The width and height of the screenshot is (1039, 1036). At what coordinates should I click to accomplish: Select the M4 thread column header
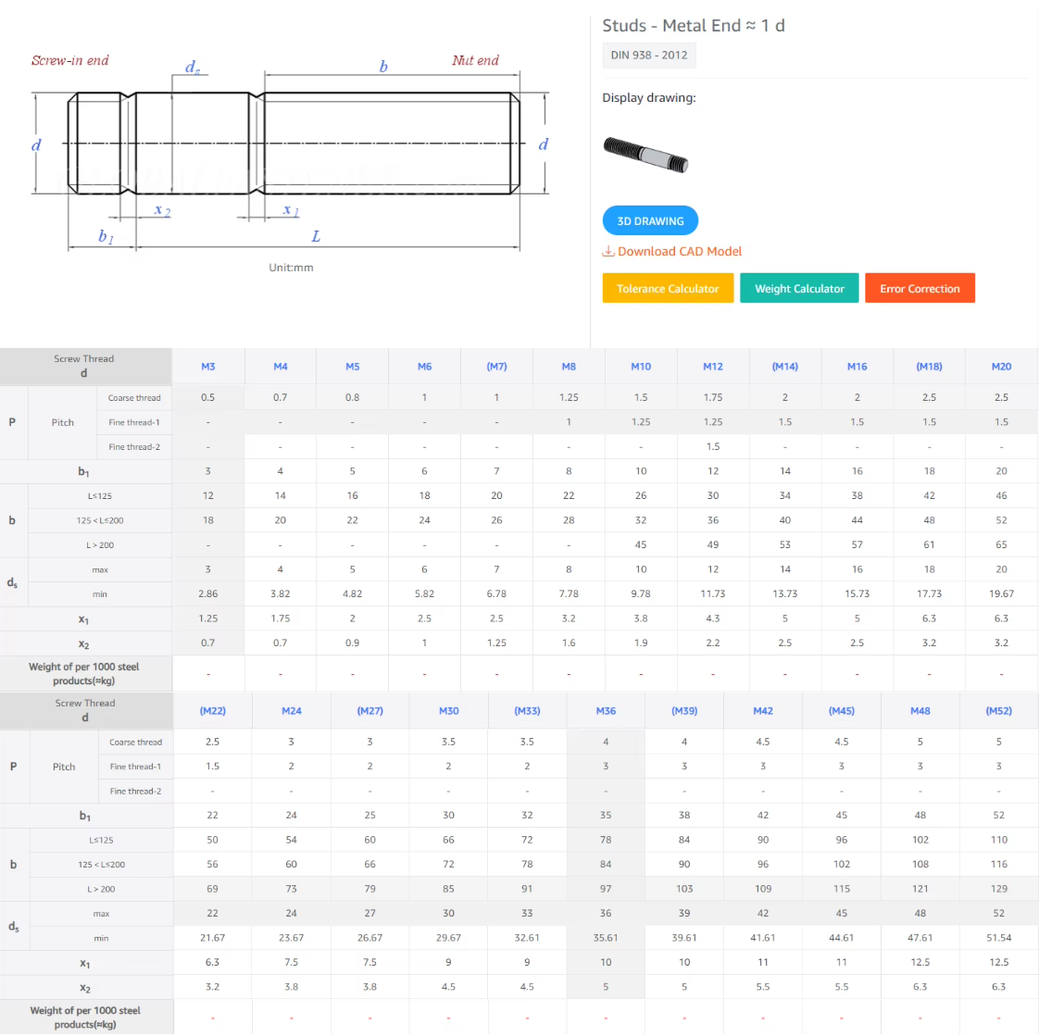click(x=281, y=367)
